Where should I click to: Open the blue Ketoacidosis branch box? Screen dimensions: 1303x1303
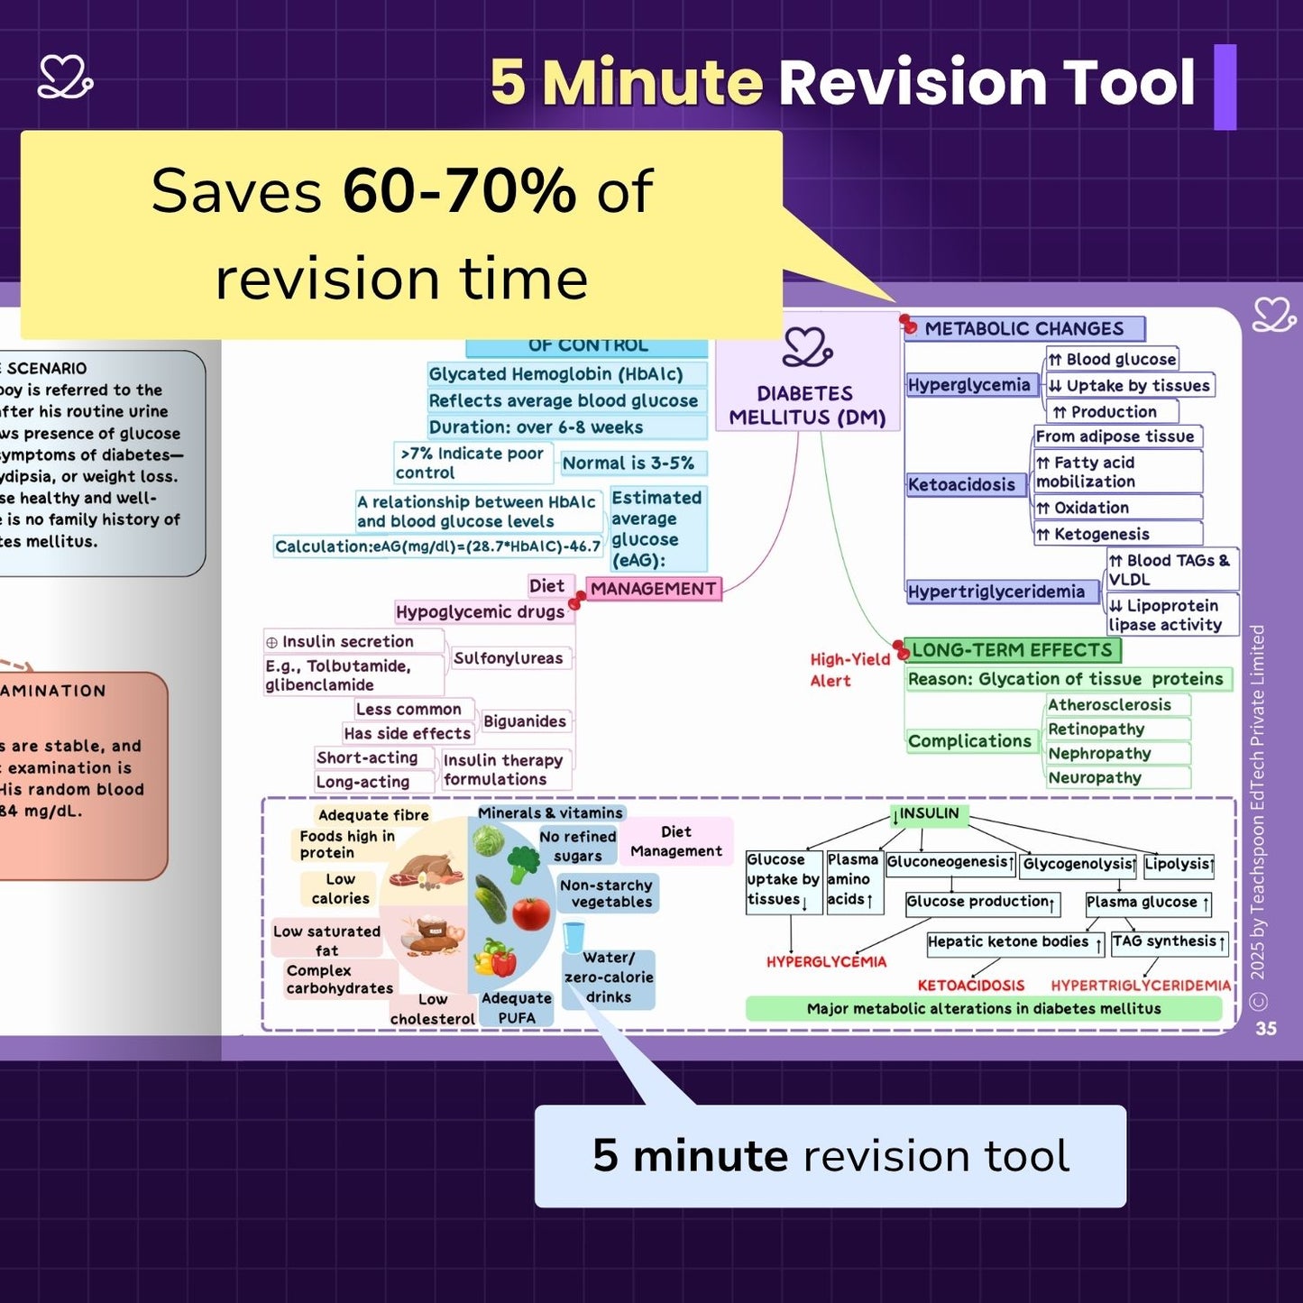pyautogui.click(x=961, y=485)
